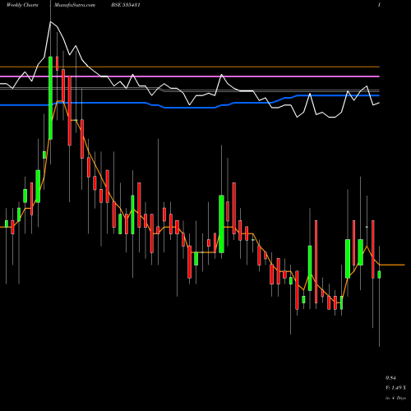Click the 'V: 1.49 X' volume text
The width and height of the screenshot is (411, 411).
point(395,388)
